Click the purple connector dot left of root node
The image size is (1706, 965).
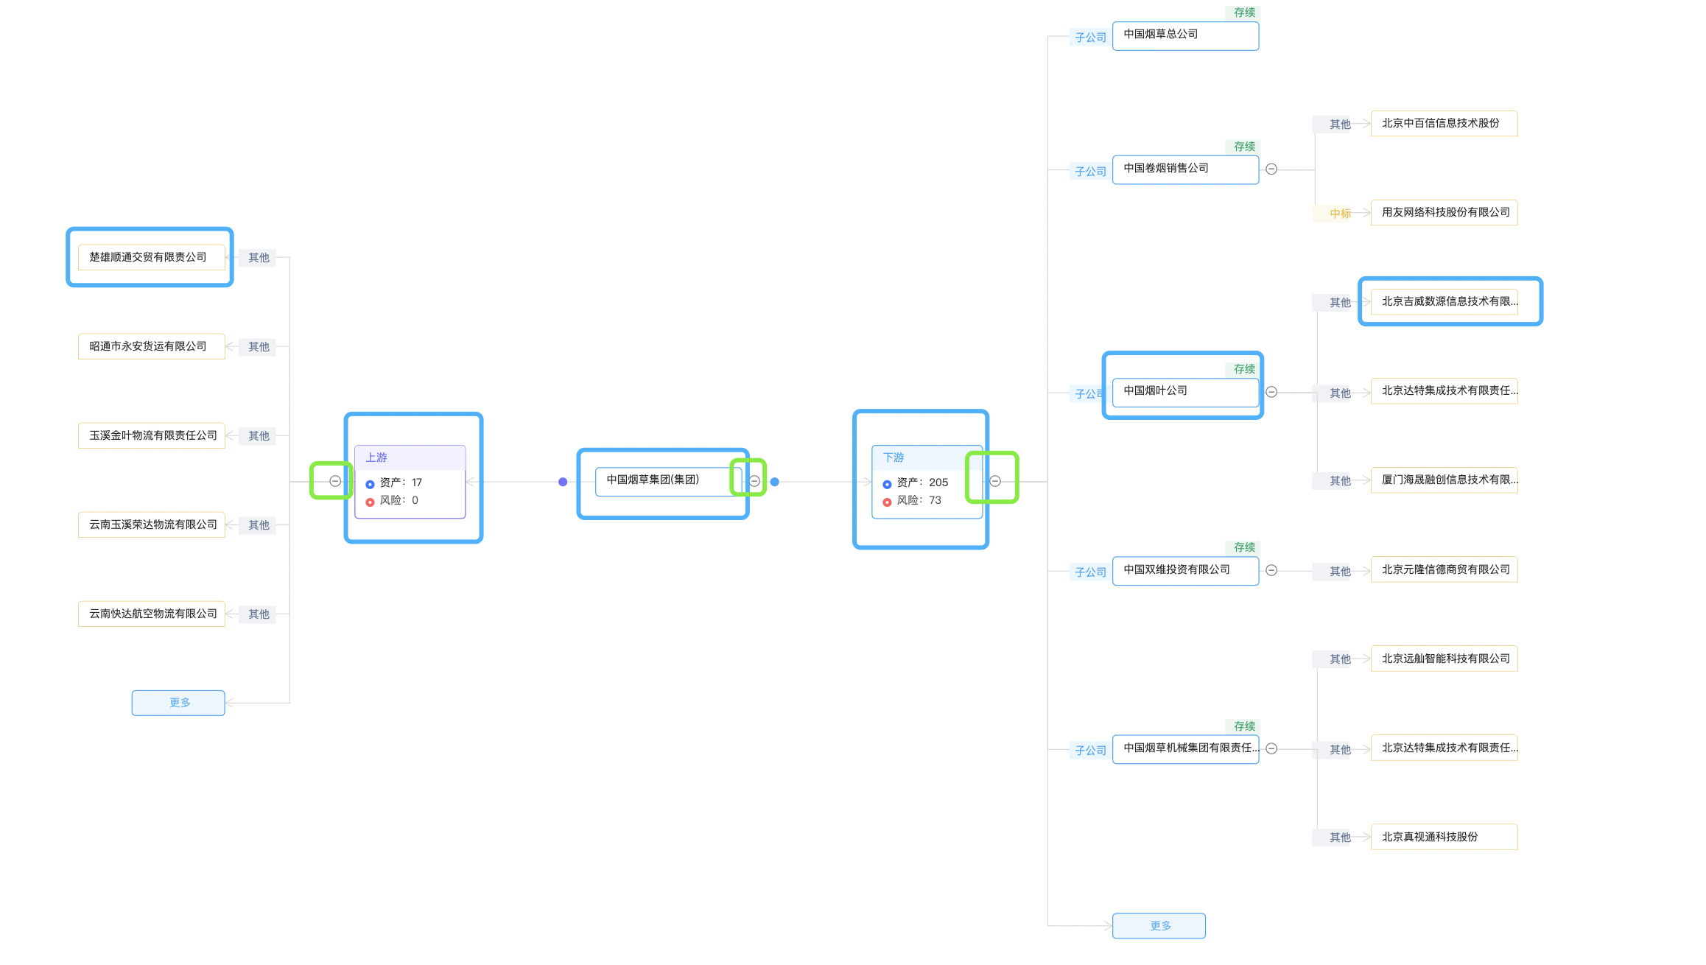pos(563,482)
